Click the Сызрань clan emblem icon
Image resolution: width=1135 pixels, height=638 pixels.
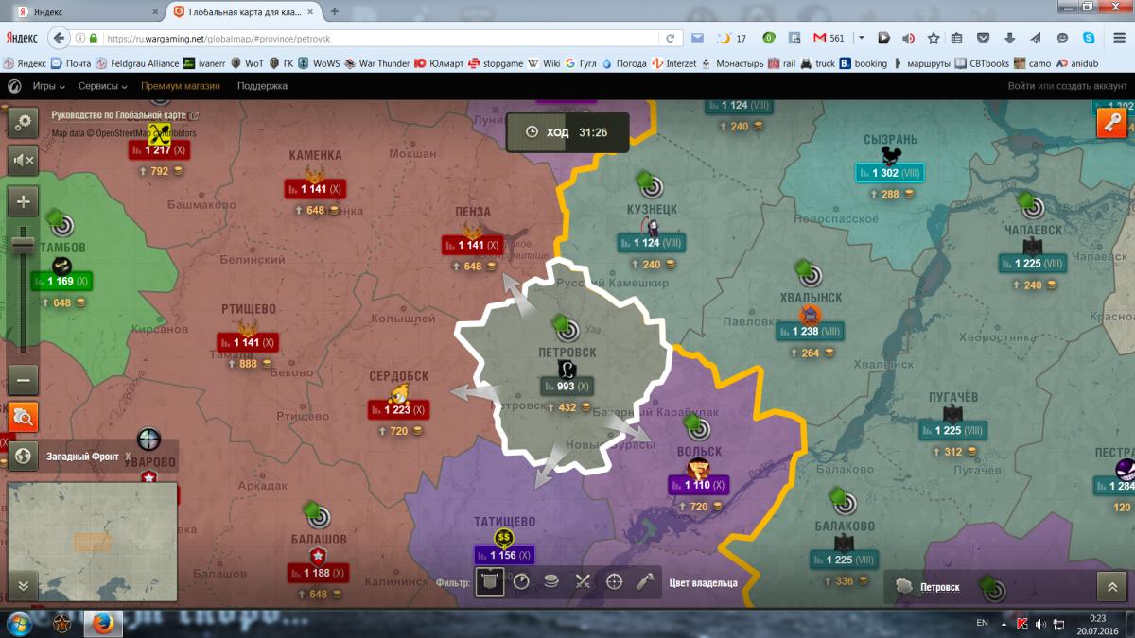[x=889, y=157]
